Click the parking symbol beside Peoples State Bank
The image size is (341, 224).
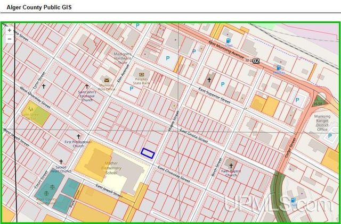(x=131, y=89)
